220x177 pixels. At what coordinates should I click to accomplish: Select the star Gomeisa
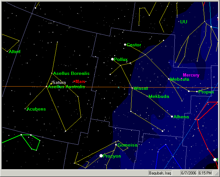(116, 145)
